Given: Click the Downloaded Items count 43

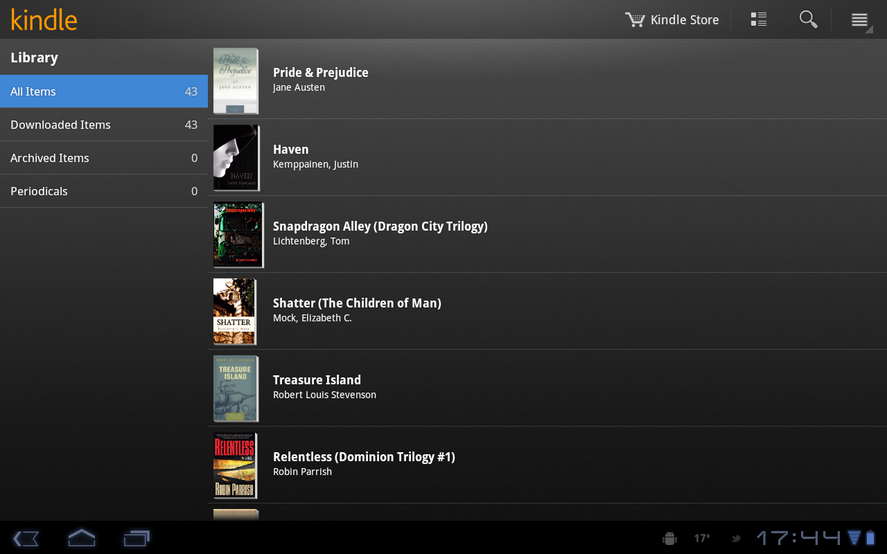Looking at the screenshot, I should pyautogui.click(x=191, y=125).
